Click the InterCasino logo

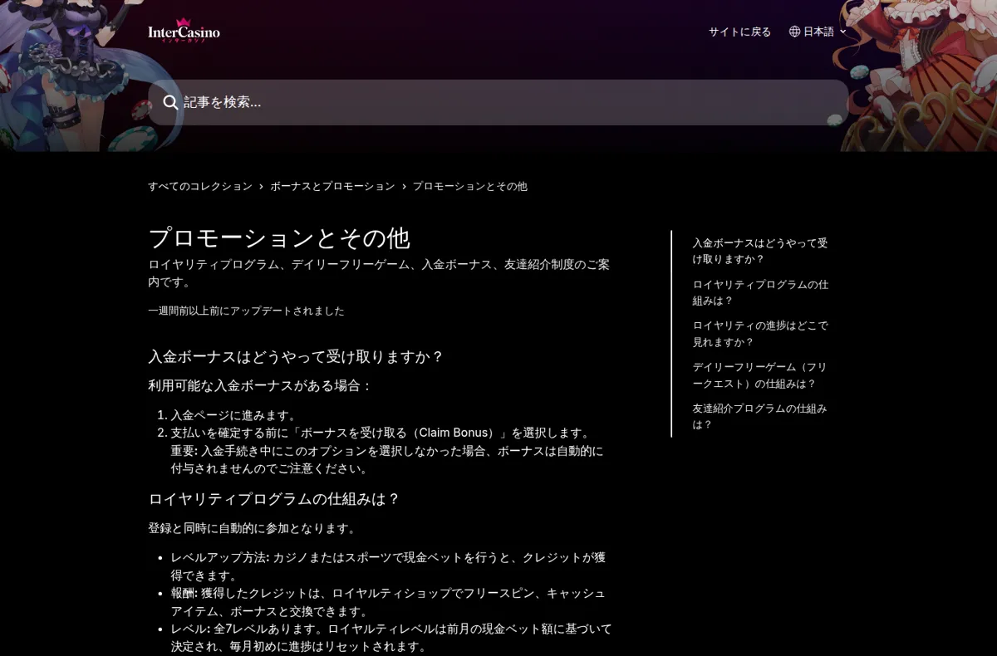[x=184, y=31]
